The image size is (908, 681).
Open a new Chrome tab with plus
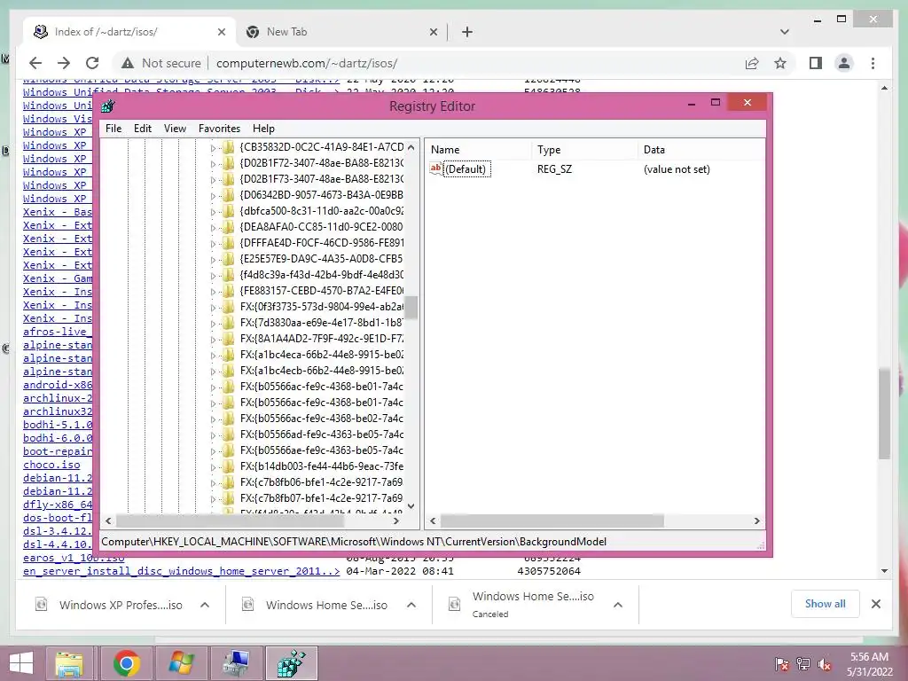466,32
